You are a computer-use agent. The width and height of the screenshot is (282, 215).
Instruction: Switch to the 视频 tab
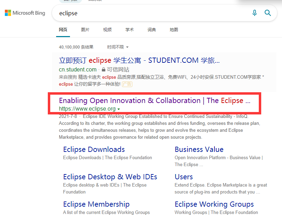pos(107,30)
